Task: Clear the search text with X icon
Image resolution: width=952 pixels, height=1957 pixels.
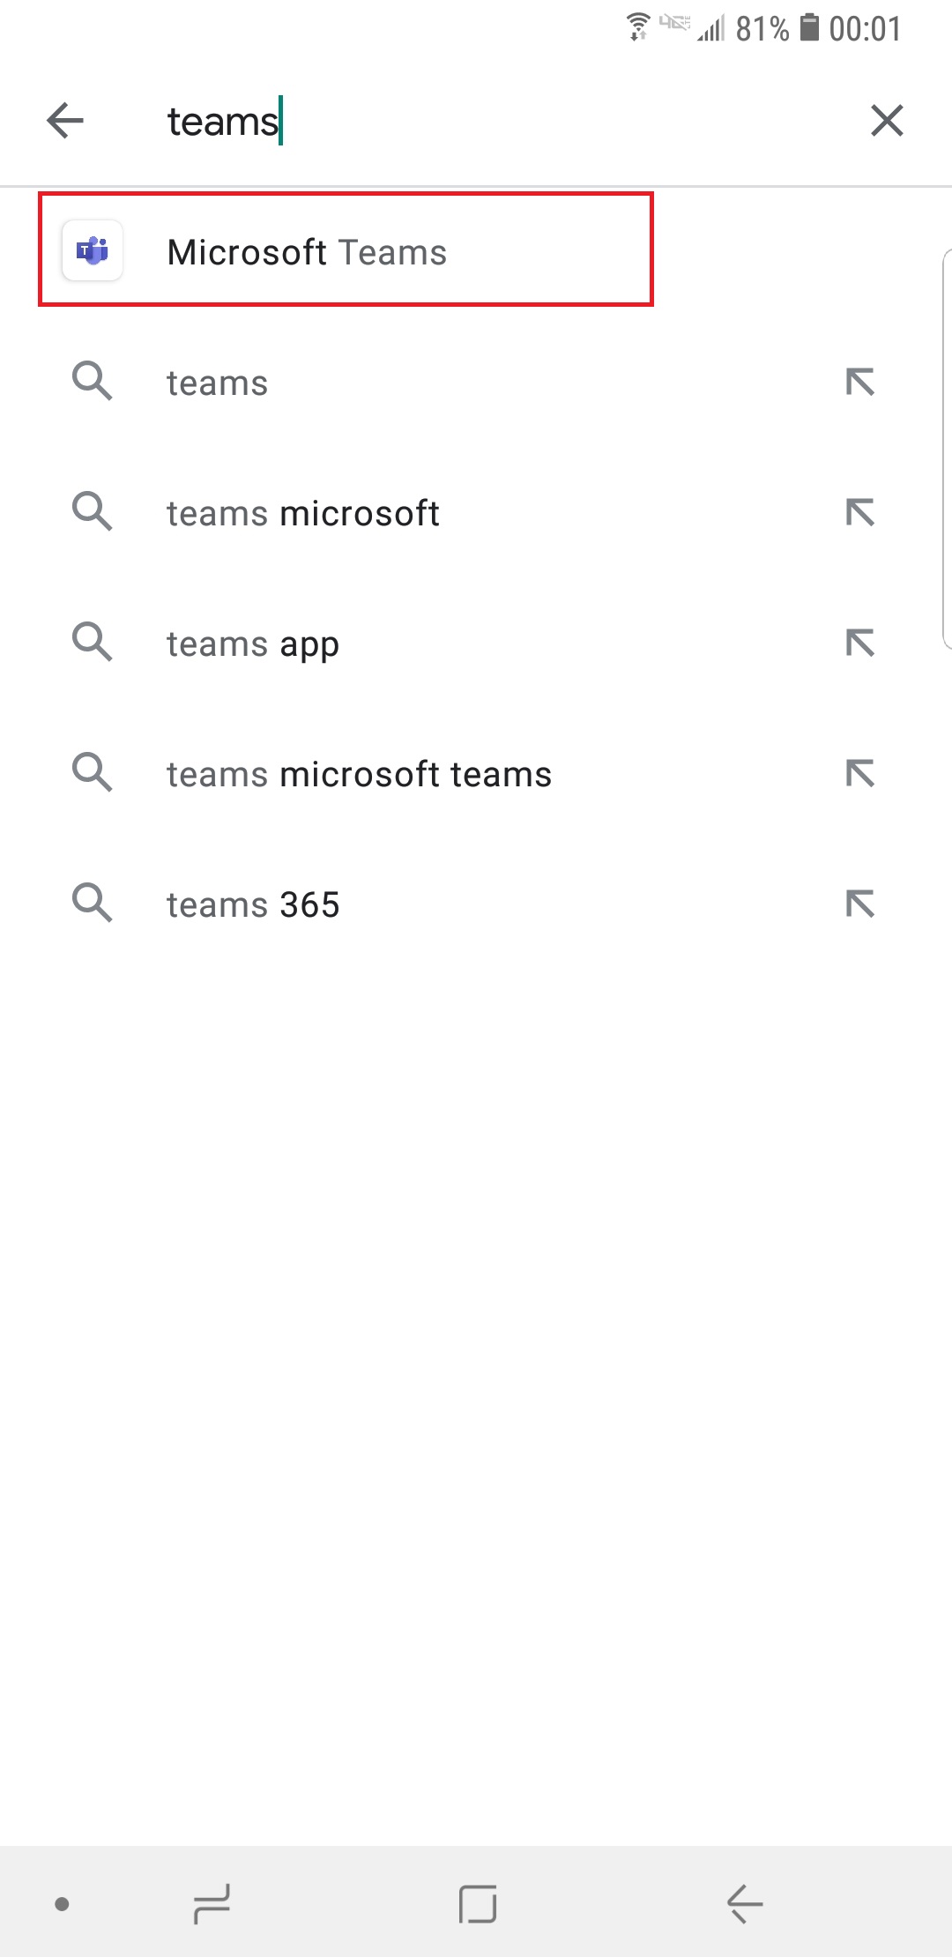Action: [x=887, y=121]
